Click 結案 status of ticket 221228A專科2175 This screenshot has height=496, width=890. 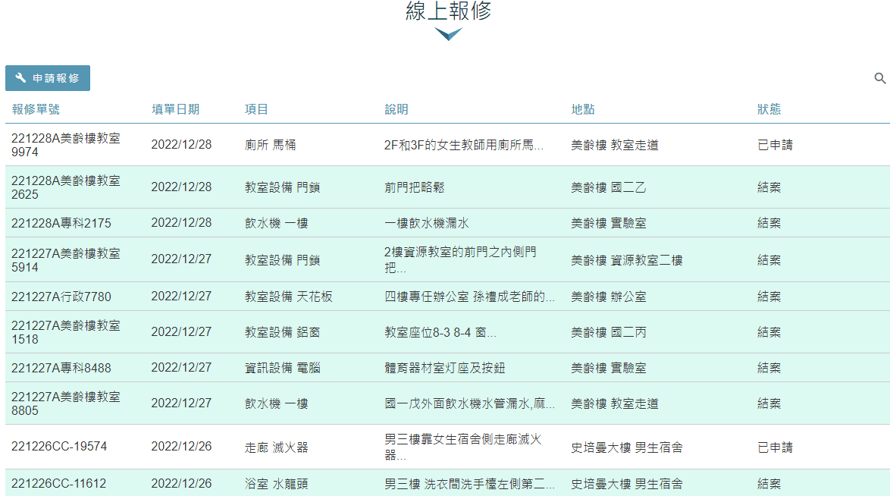769,223
